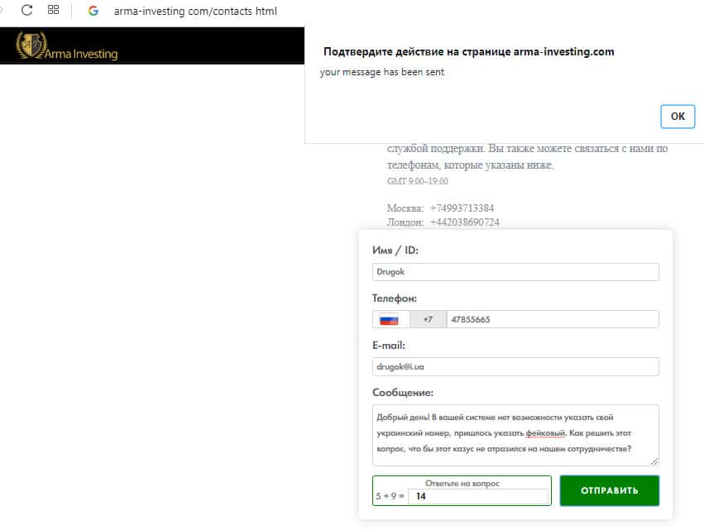Open the +7 country code selector
Screen dimensions: 704x530
coord(428,320)
